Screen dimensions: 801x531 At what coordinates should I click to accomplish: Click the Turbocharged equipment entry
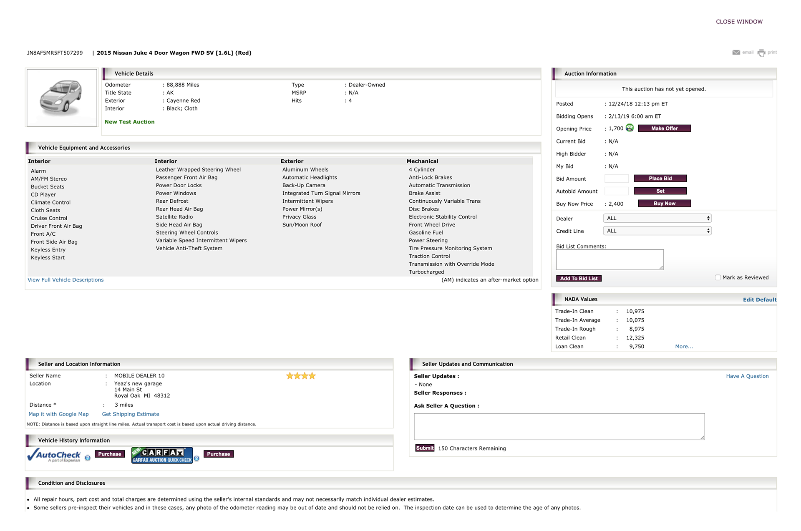tap(426, 272)
